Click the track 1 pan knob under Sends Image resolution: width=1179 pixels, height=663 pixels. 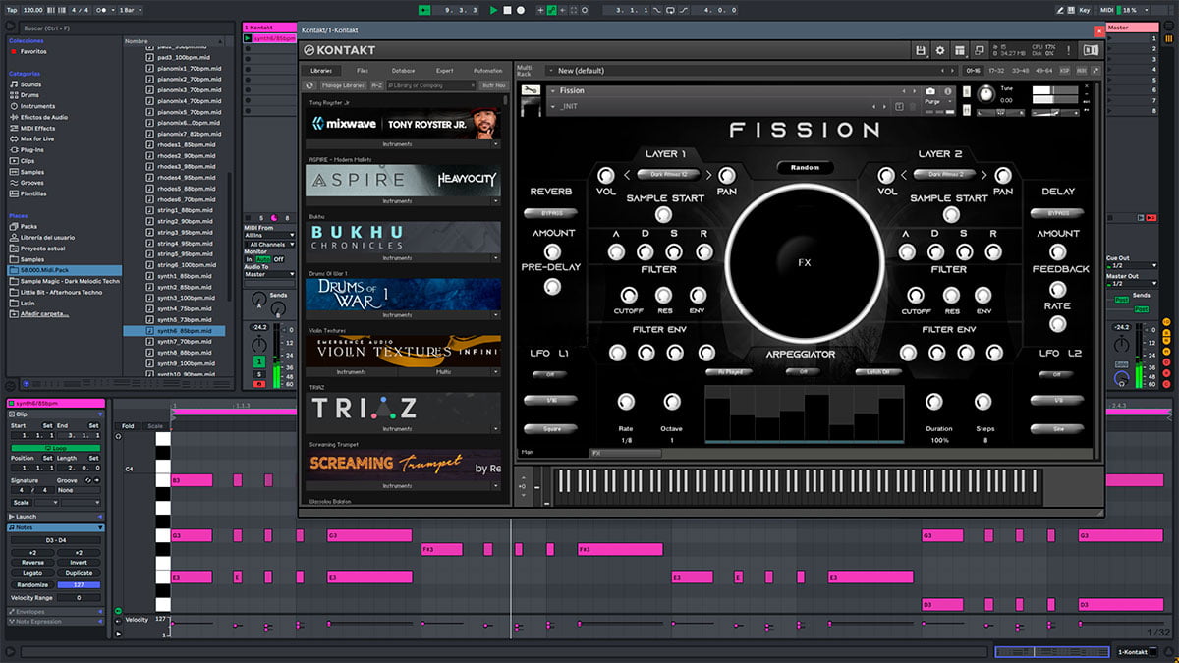click(259, 344)
